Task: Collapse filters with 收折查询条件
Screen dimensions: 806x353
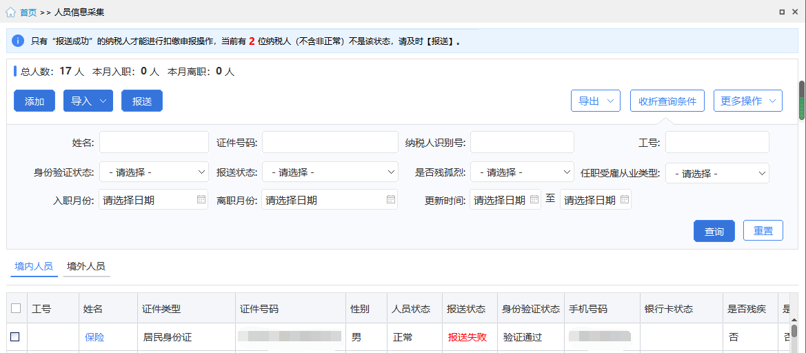Action: point(667,101)
